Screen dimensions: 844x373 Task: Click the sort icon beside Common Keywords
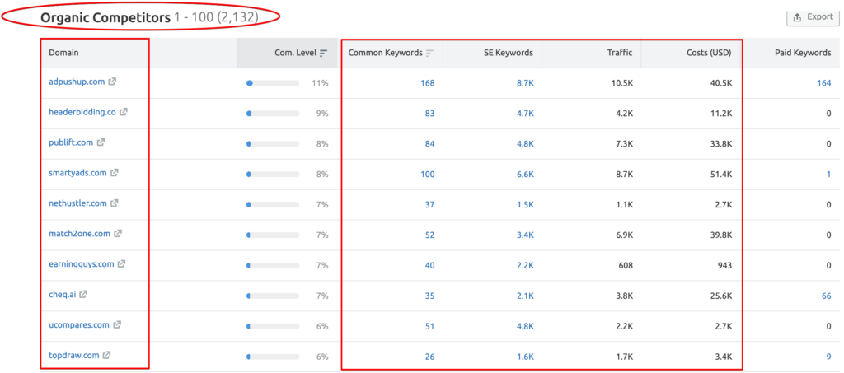click(x=429, y=53)
